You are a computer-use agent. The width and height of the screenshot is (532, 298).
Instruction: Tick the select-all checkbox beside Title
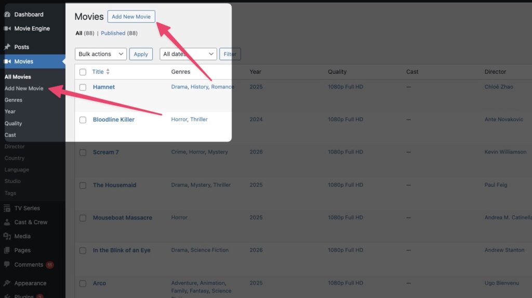[x=83, y=72]
